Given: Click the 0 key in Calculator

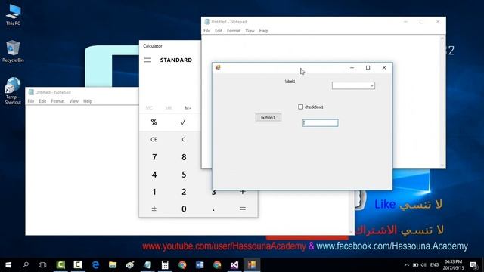Looking at the screenshot, I should (x=184, y=209).
